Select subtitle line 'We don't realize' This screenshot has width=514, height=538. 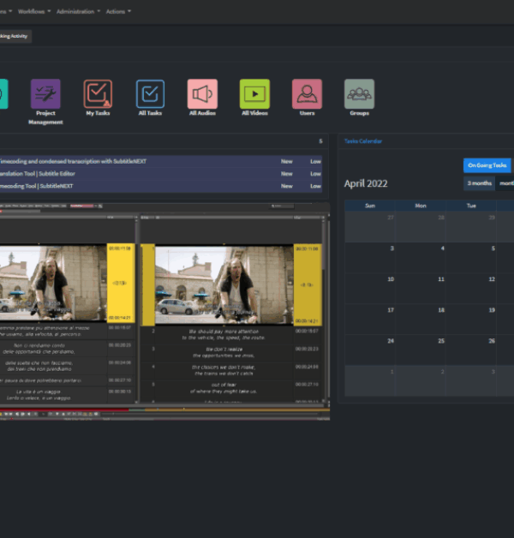(x=224, y=352)
